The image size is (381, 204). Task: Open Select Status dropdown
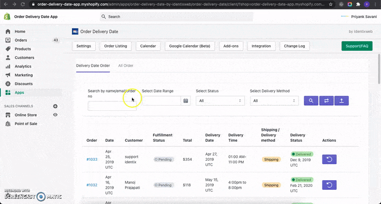coord(220,101)
